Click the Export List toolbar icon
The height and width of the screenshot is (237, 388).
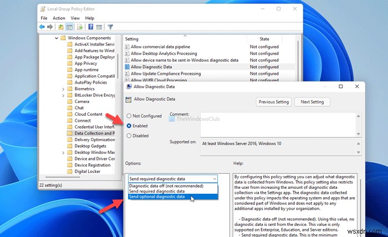tap(80, 27)
